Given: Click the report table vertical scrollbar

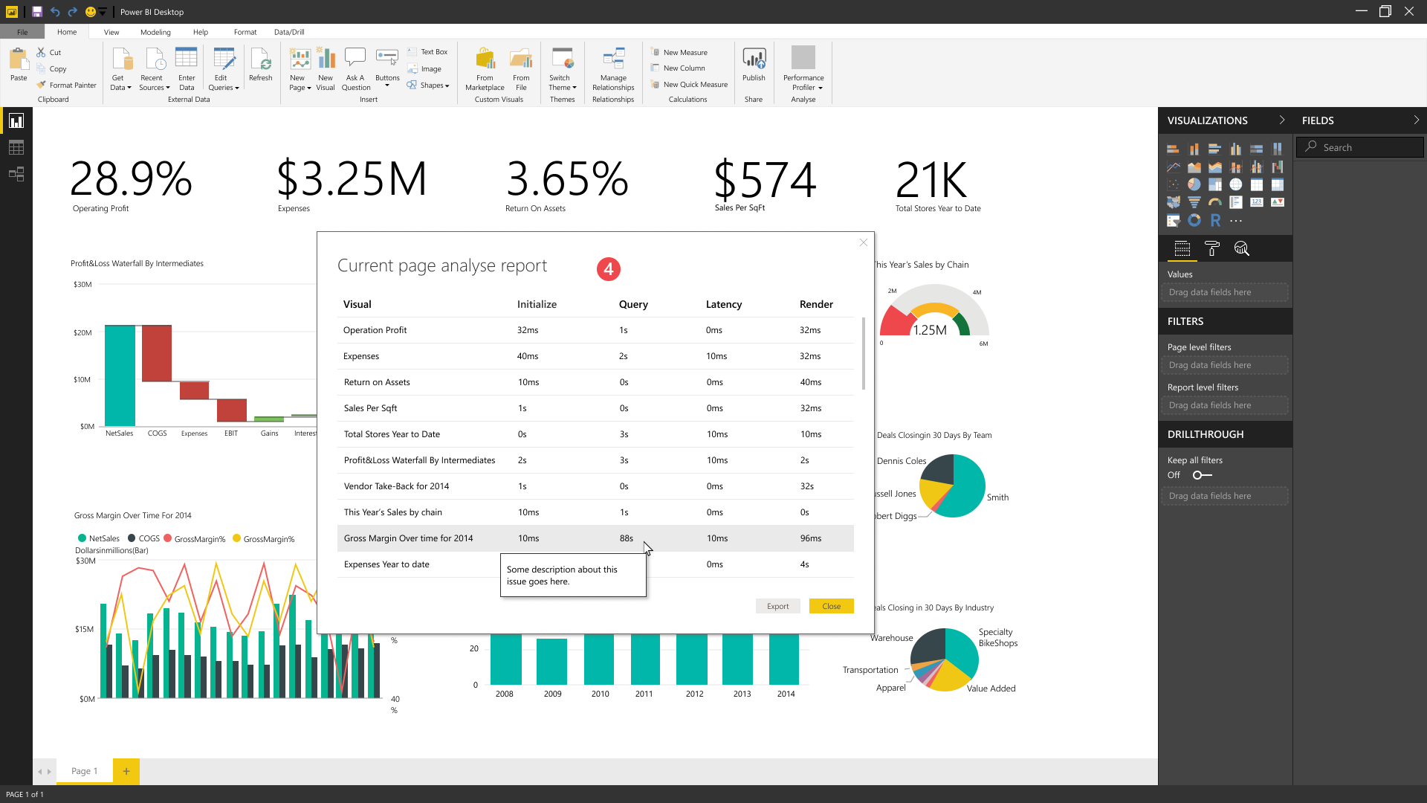Looking at the screenshot, I should 863,354.
